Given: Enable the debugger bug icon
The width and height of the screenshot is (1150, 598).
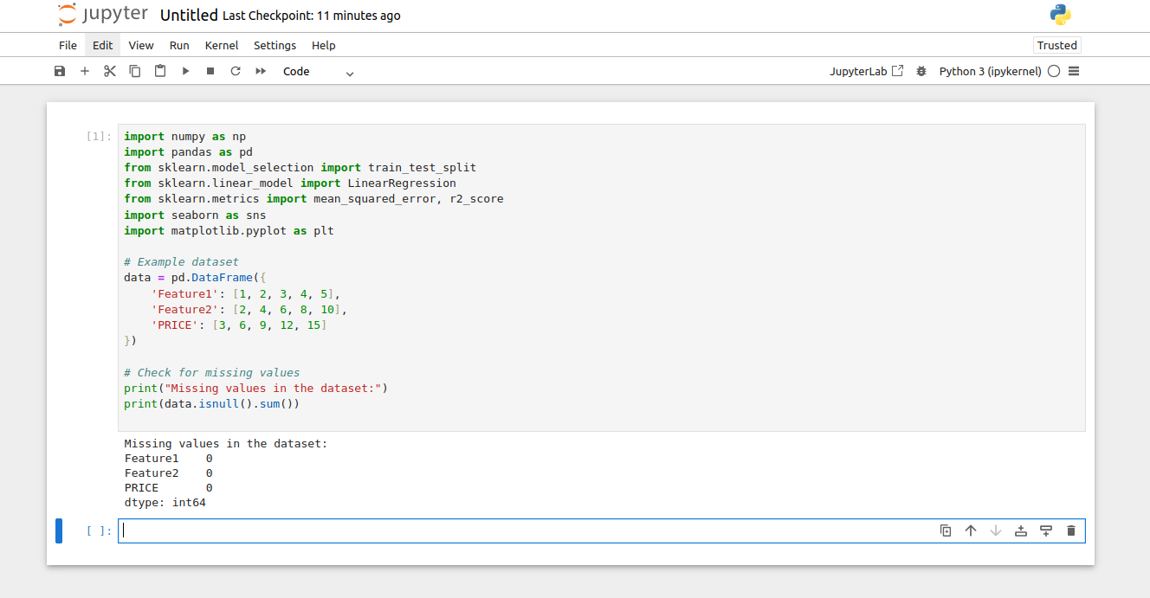Looking at the screenshot, I should 921,71.
